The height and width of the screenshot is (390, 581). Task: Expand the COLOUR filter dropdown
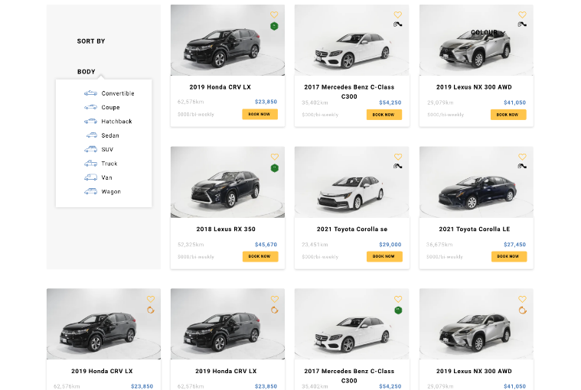click(x=485, y=33)
